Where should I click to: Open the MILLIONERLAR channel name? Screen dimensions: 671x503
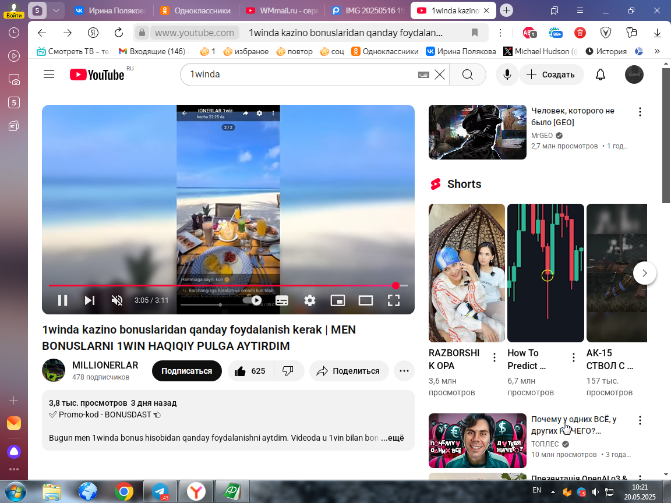click(105, 365)
